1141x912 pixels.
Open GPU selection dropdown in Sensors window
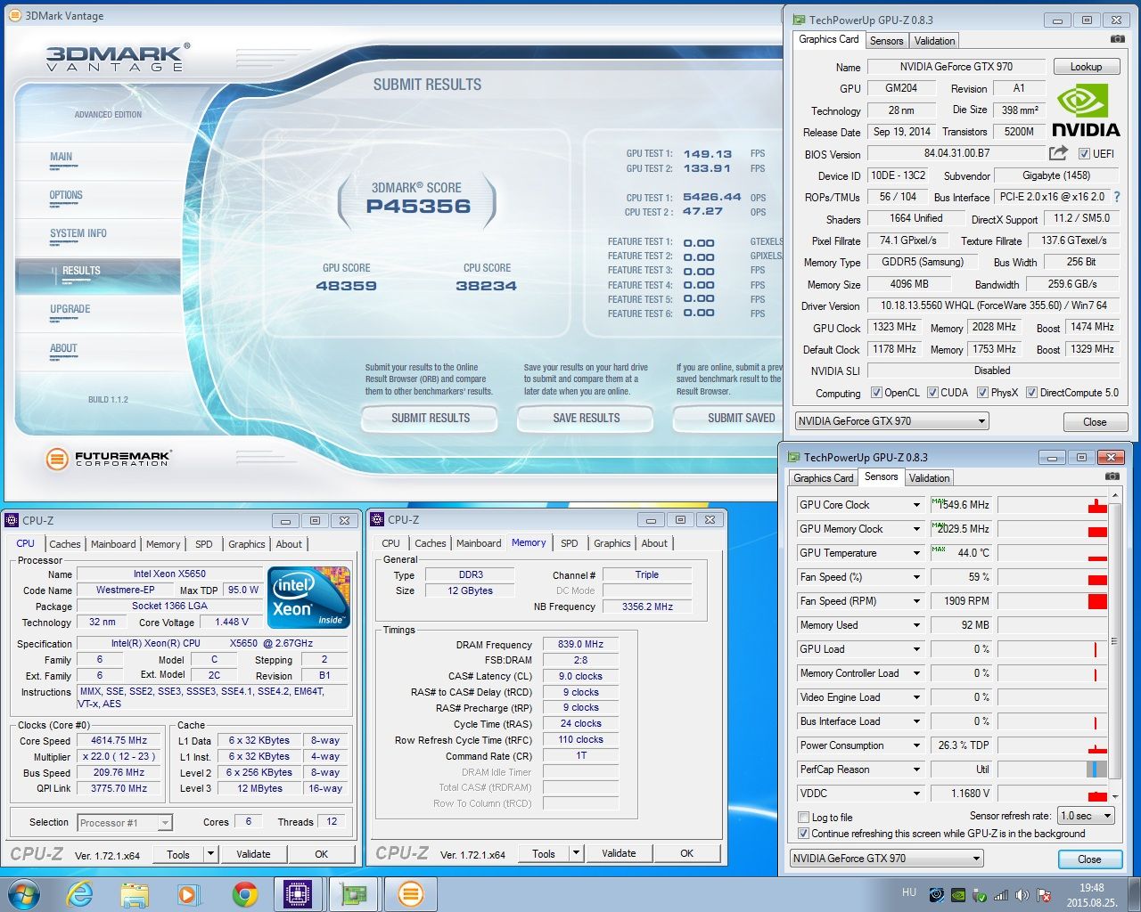click(x=886, y=859)
